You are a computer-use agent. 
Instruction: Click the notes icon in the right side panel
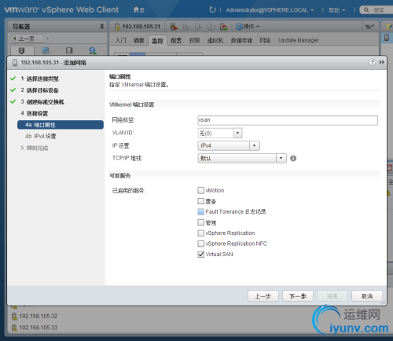[389, 27]
